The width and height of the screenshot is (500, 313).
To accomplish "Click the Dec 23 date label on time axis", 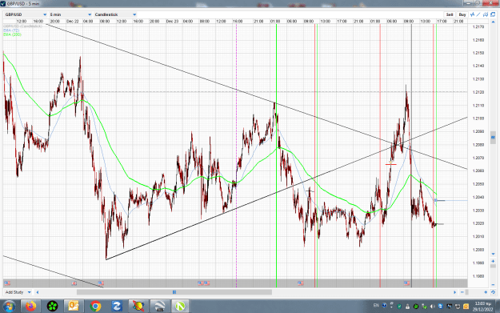I will (x=172, y=22).
